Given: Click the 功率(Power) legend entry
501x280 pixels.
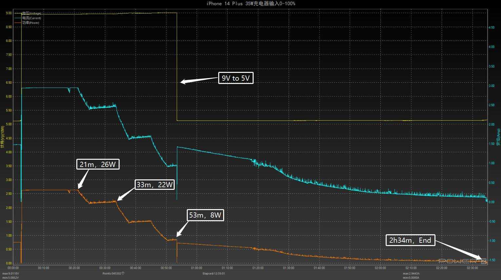Looking at the screenshot, I should coord(27,23).
